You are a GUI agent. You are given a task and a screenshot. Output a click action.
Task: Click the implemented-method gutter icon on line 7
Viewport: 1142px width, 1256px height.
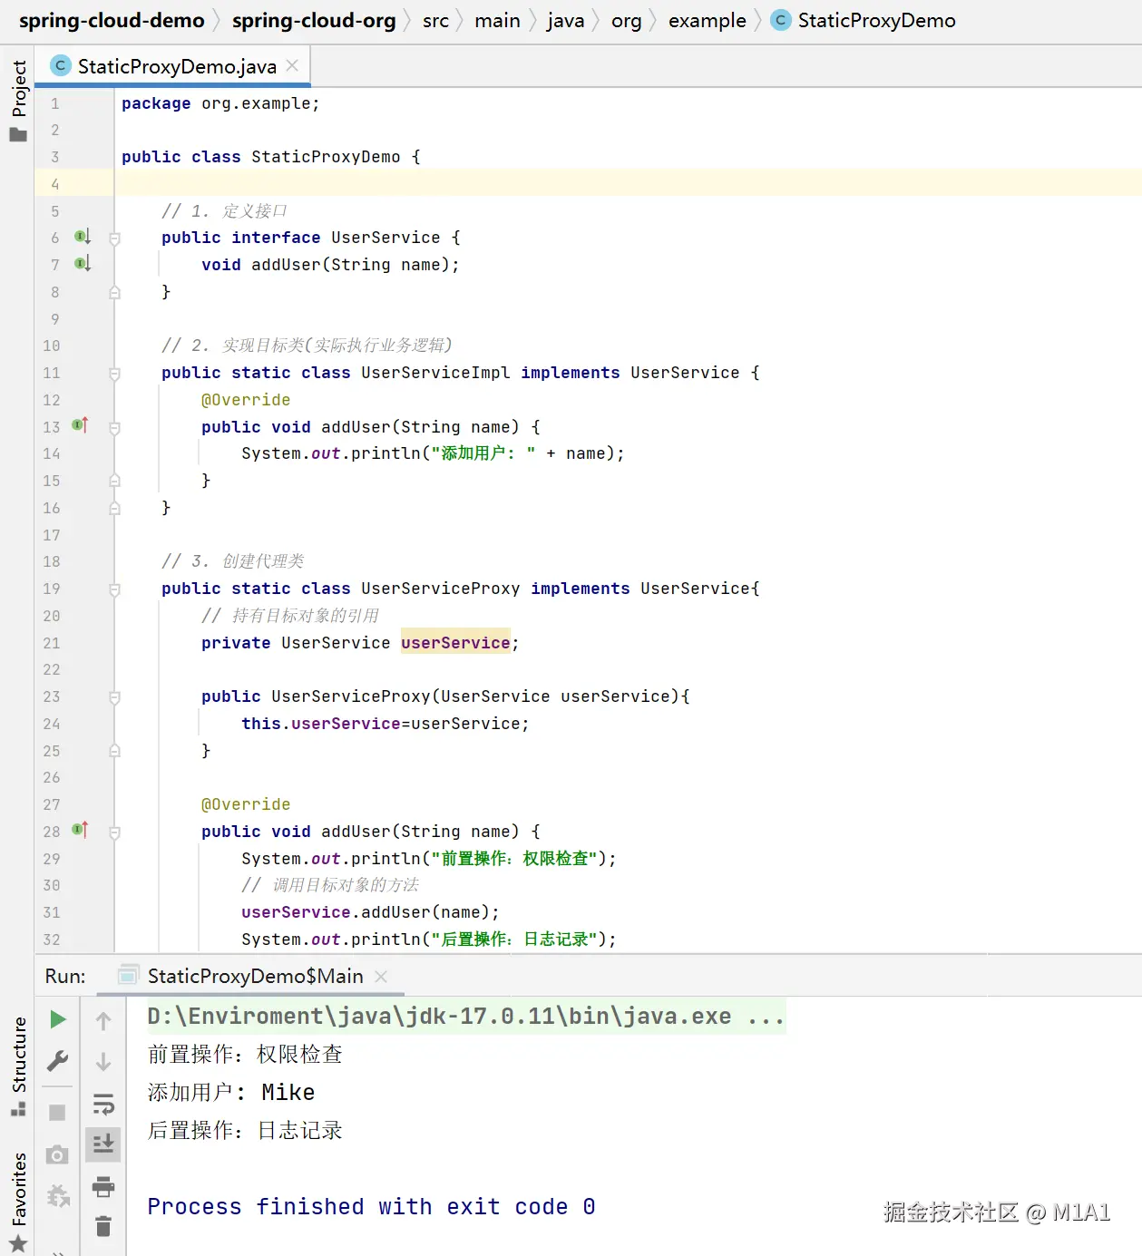click(x=83, y=264)
